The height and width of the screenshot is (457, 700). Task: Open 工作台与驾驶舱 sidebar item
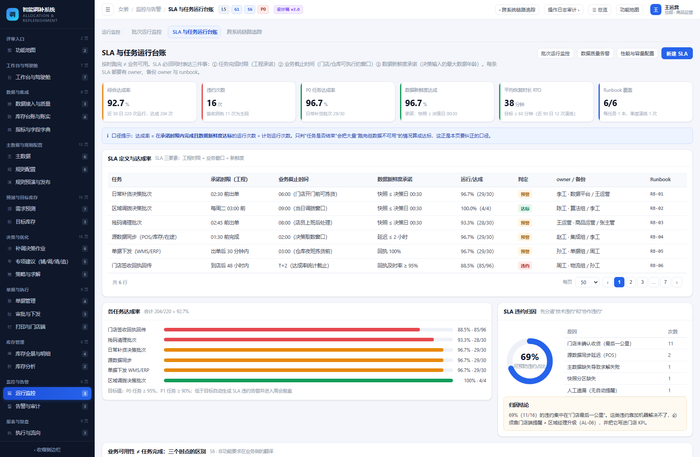coord(47,77)
